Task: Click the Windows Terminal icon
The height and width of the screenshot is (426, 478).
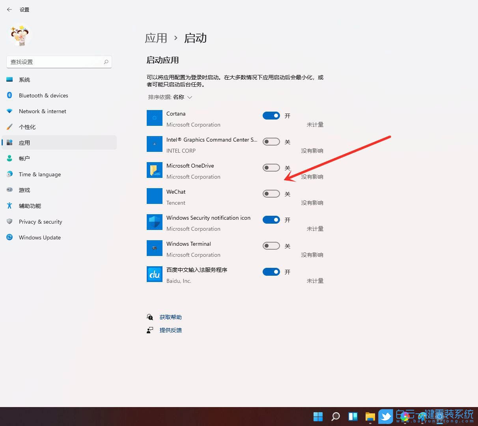Action: 154,248
